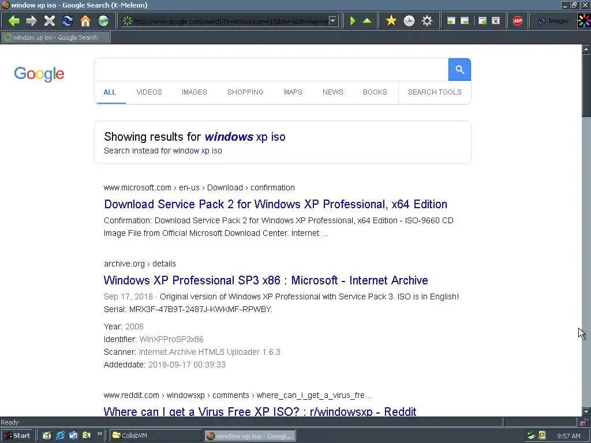Click the vertical scrollbar thumb
The width and height of the screenshot is (591, 443).
pos(586,85)
